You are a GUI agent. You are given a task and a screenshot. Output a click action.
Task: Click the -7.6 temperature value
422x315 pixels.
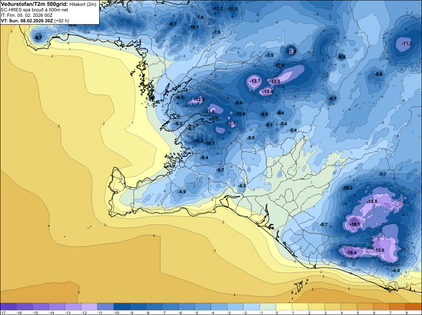coord(200,17)
